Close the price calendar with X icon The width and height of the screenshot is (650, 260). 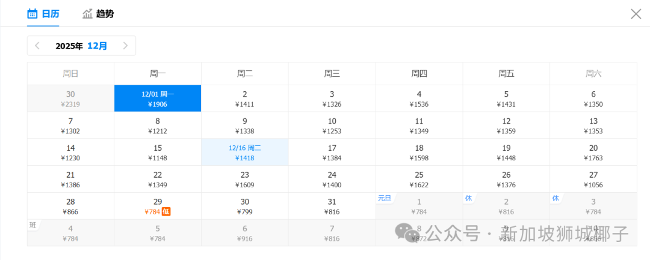pyautogui.click(x=636, y=14)
